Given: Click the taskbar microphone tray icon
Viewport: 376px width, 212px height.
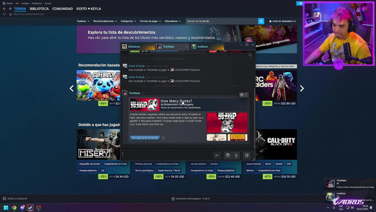Looking at the screenshot, I should (334, 208).
